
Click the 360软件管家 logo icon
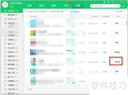tap(5, 5)
